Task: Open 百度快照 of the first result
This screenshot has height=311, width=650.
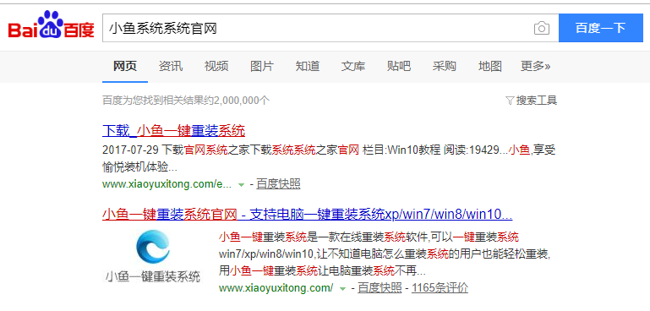Action: point(278,184)
